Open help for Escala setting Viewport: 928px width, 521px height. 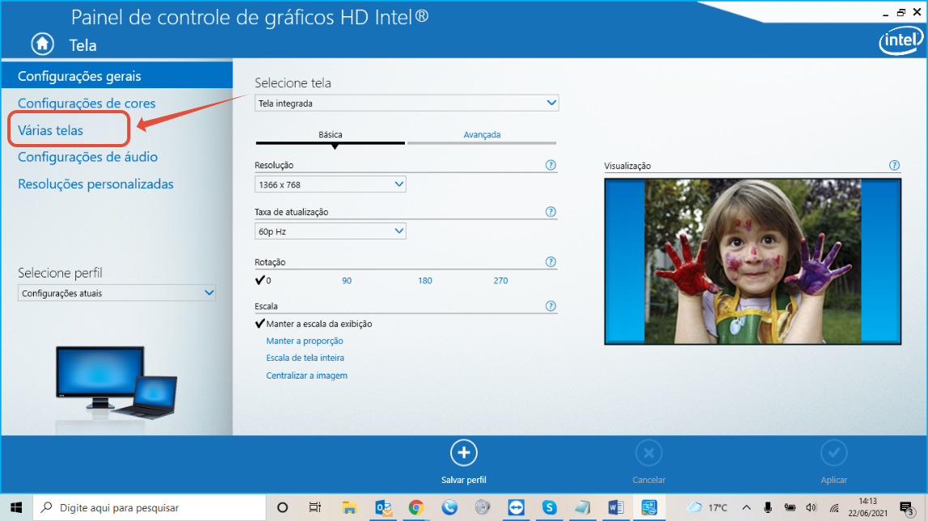pos(551,307)
